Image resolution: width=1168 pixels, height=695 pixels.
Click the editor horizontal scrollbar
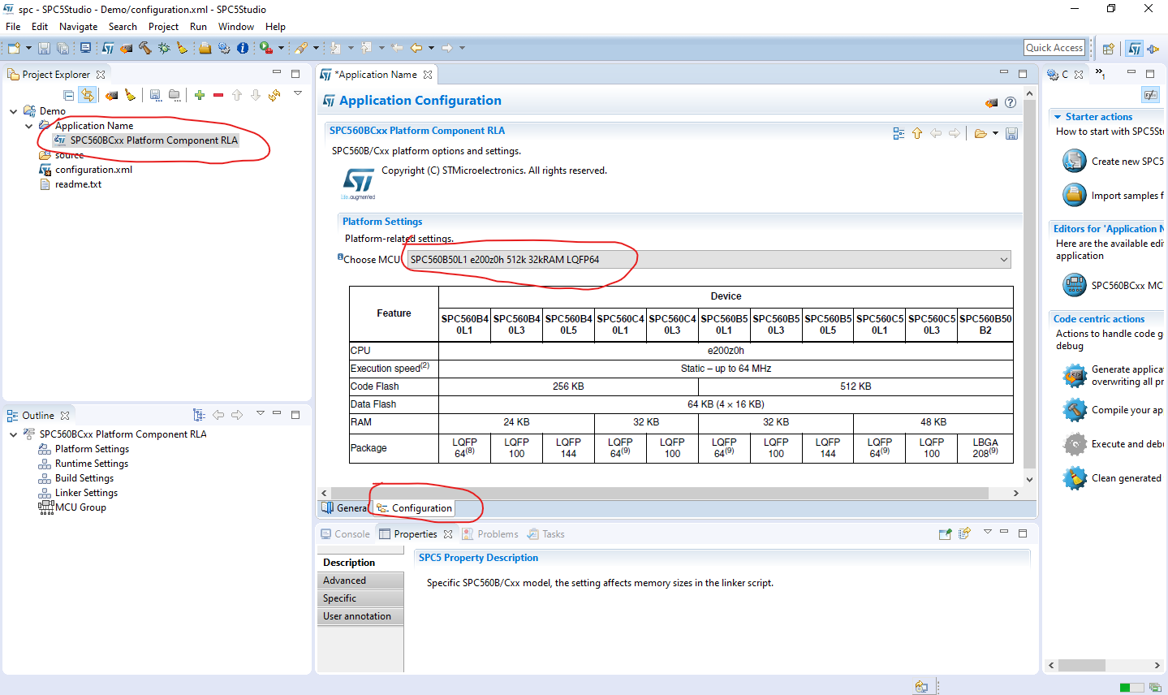(660, 493)
